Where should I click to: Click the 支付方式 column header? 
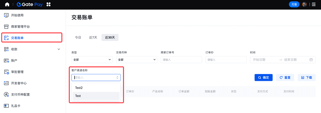tap(262, 91)
